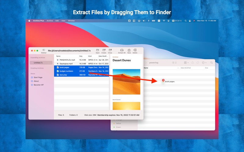Click Membership expires status text

coord(118,115)
